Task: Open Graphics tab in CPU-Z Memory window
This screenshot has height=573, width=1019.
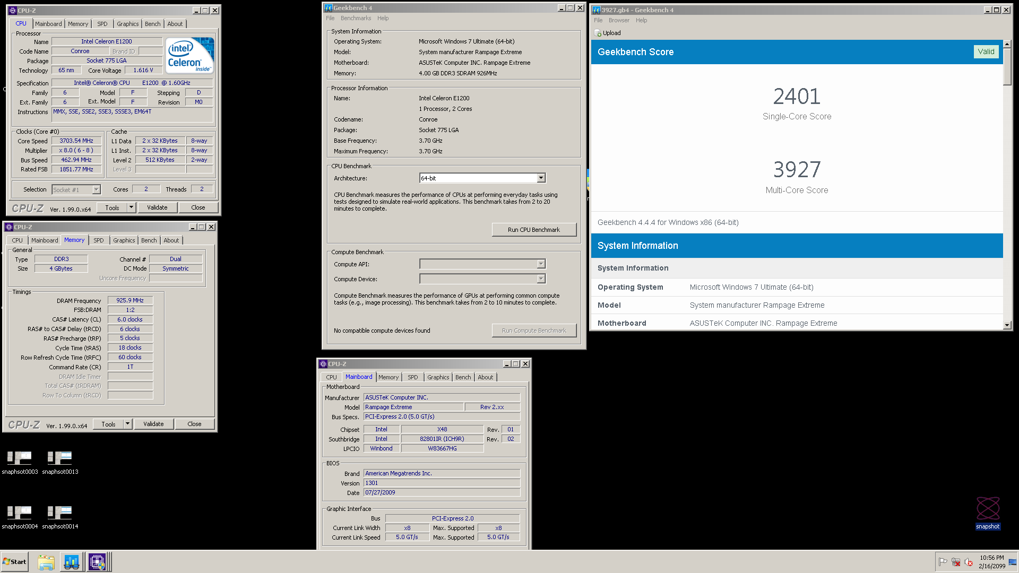Action: coord(124,240)
